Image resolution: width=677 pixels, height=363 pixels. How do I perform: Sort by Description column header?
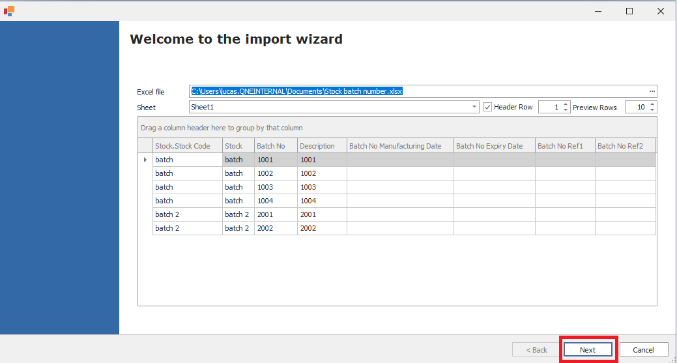pos(322,146)
